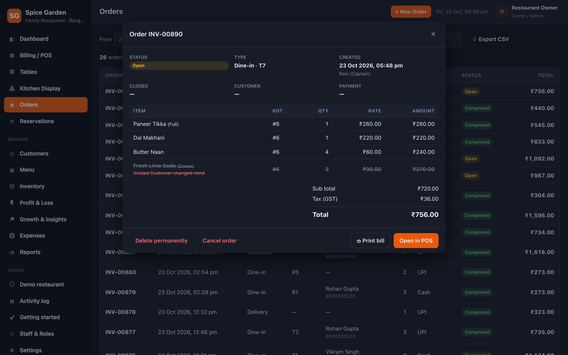Image resolution: width=568 pixels, height=355 pixels.
Task: Click the Expenses minus-circle icon
Action: pos(12,236)
